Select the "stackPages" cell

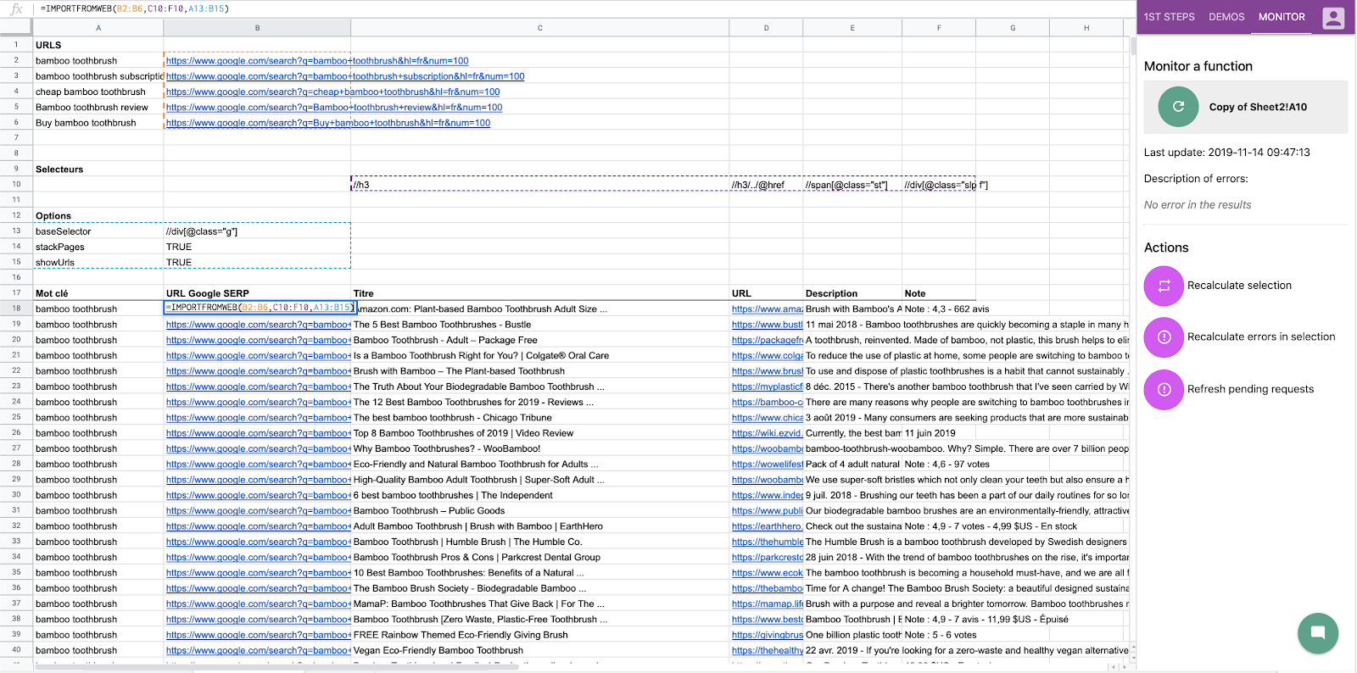click(98, 247)
